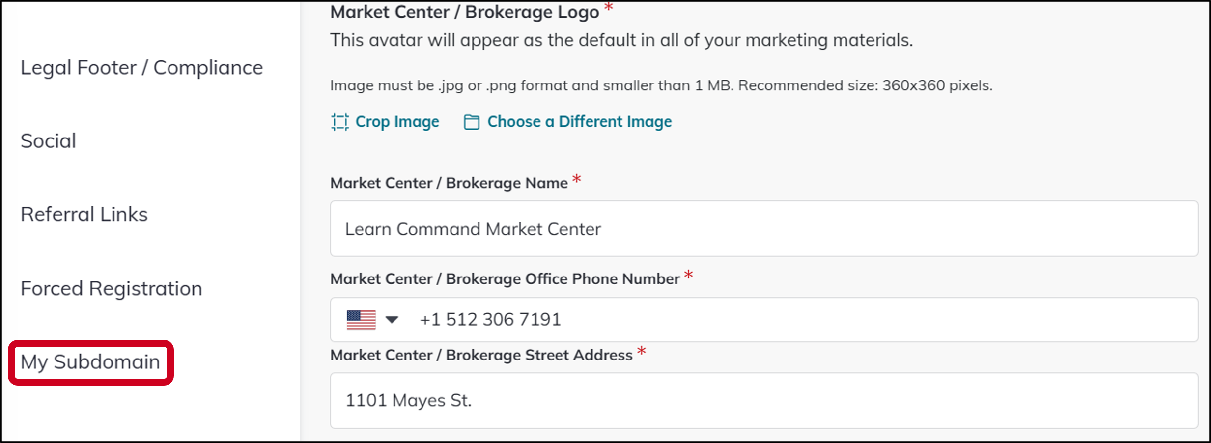
Task: Click the avatar default description text
Action: click(x=621, y=40)
